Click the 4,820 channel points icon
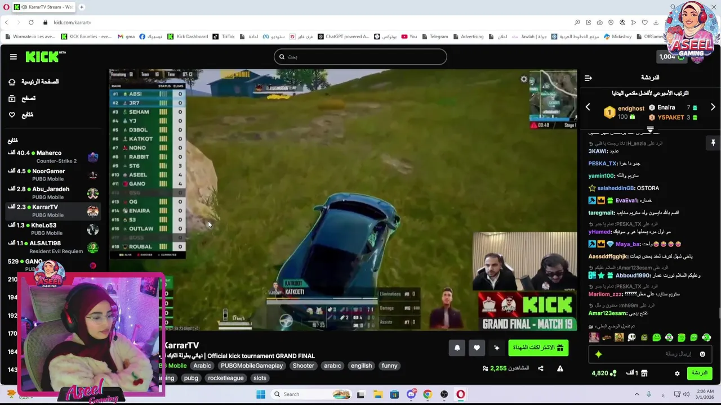This screenshot has height=405, width=721. click(613, 373)
